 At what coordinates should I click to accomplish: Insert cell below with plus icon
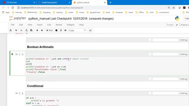click(16, 30)
